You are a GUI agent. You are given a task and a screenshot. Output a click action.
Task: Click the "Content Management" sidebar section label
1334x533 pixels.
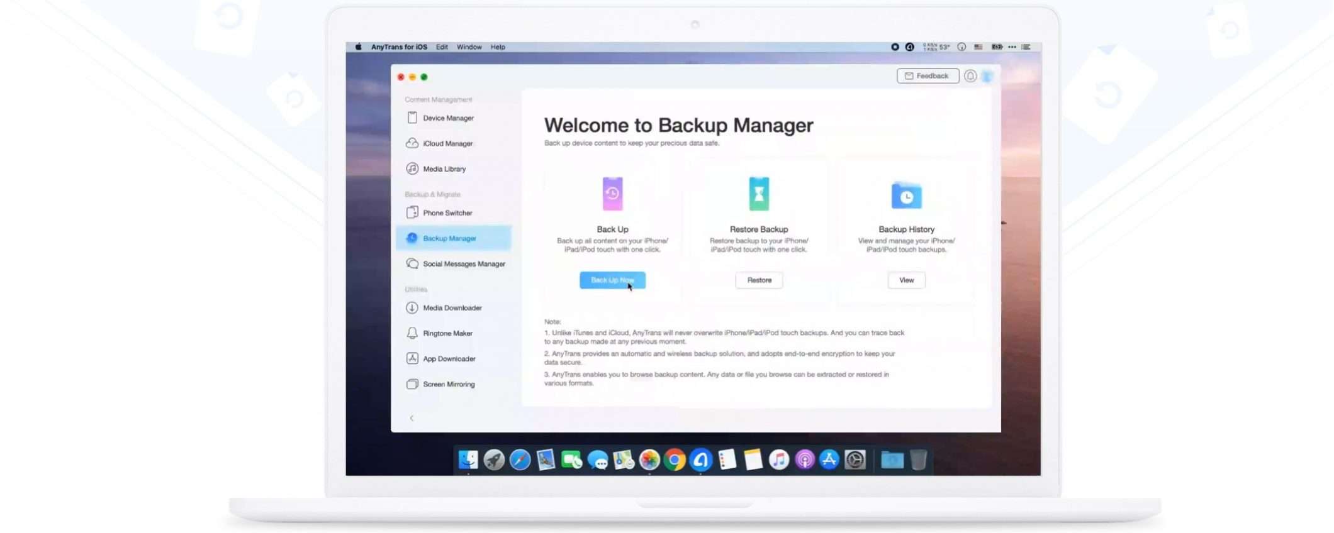pos(438,99)
